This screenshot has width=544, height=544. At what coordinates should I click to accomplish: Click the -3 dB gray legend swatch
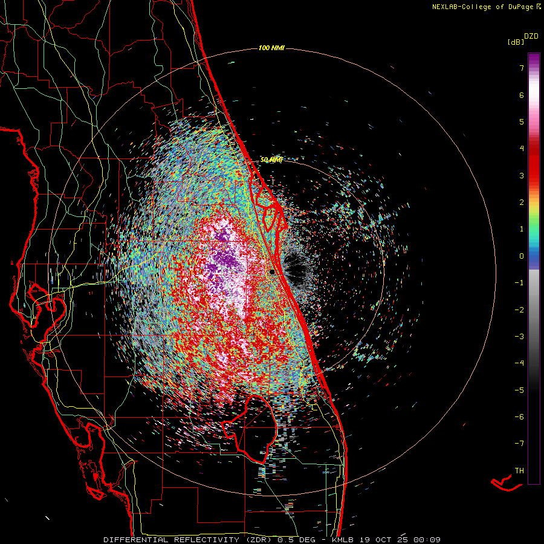coord(534,336)
